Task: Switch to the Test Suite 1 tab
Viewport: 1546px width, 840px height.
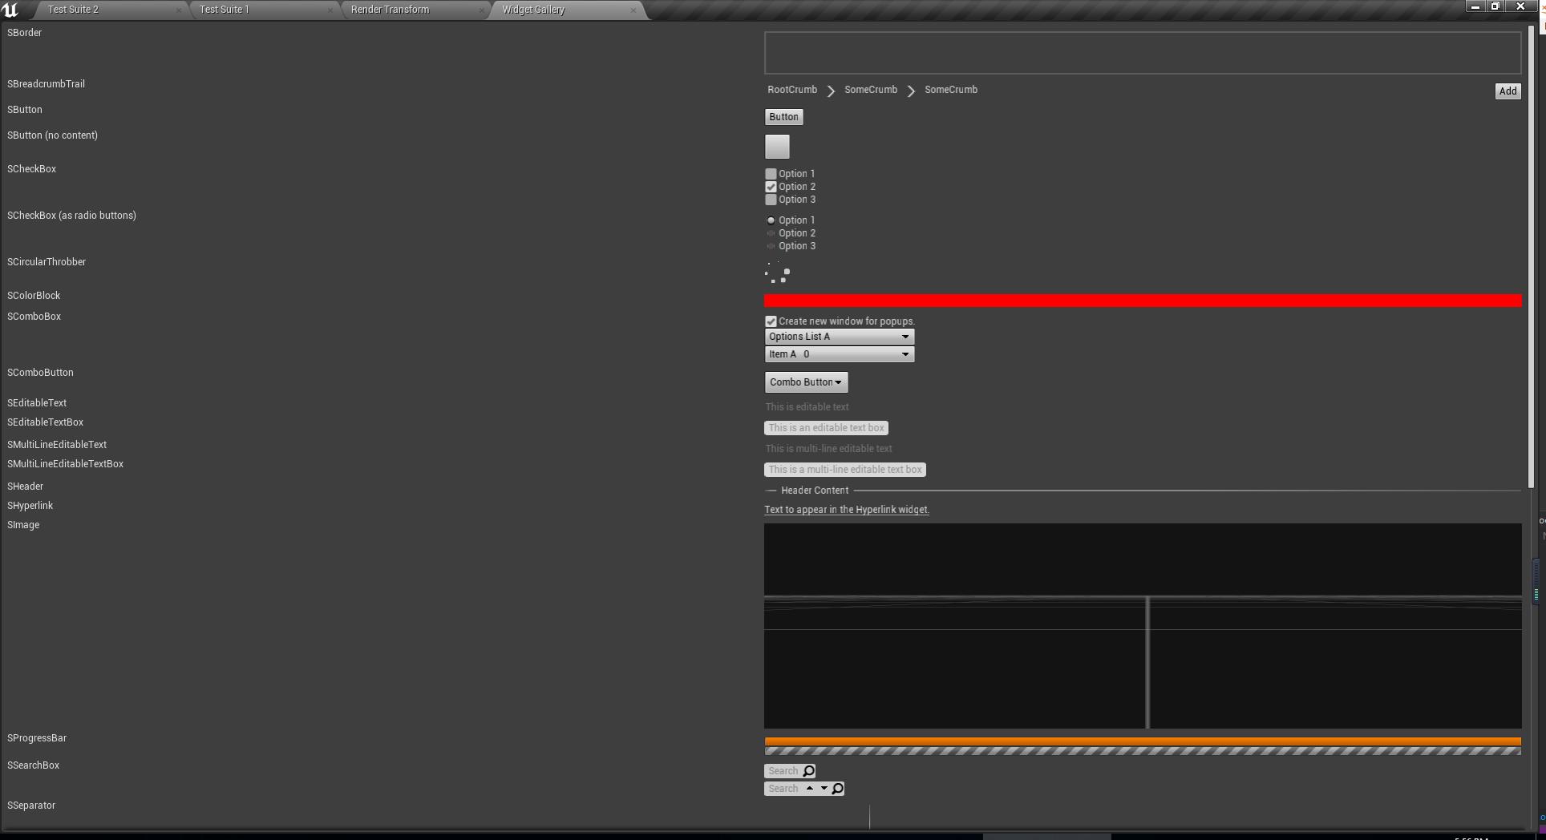Action: tap(225, 10)
